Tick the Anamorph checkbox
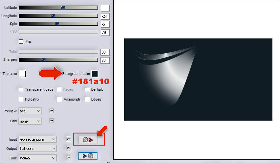 click(59, 99)
